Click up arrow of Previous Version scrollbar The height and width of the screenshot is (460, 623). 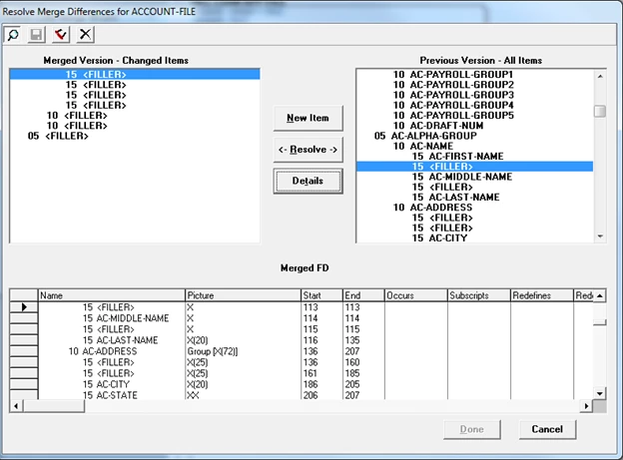pos(600,76)
